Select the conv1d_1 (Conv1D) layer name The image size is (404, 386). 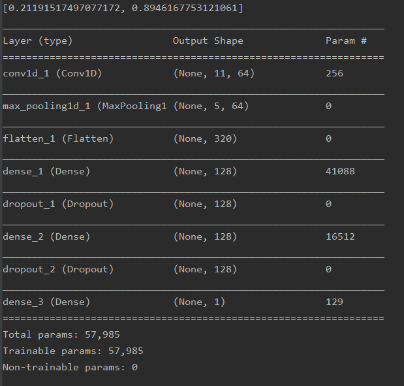point(52,73)
